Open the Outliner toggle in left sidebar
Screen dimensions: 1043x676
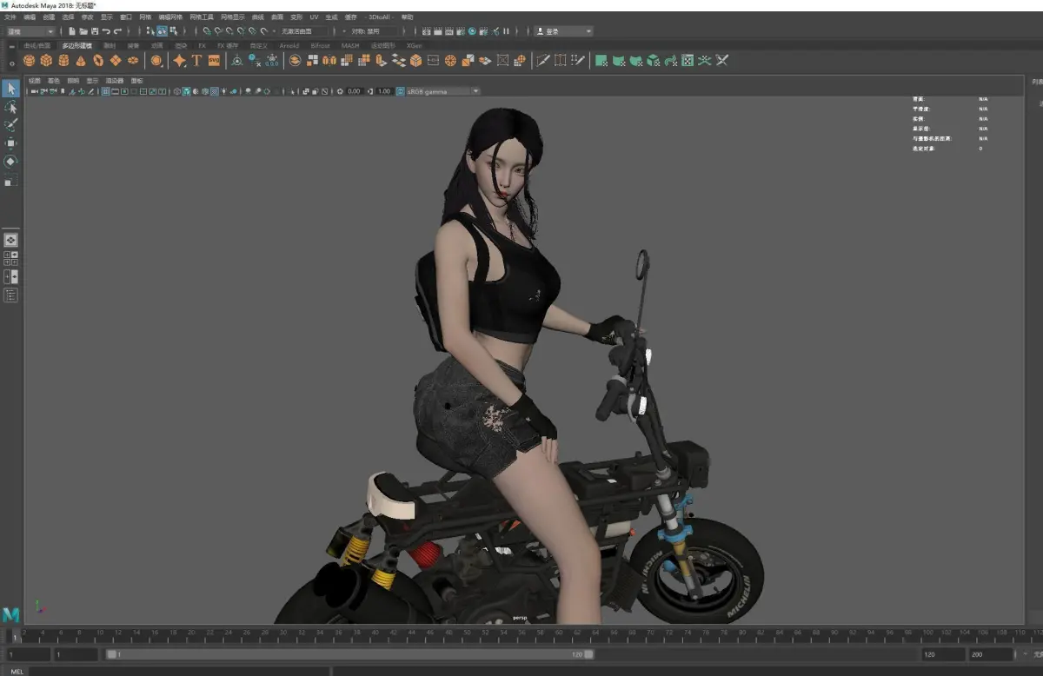(x=10, y=295)
